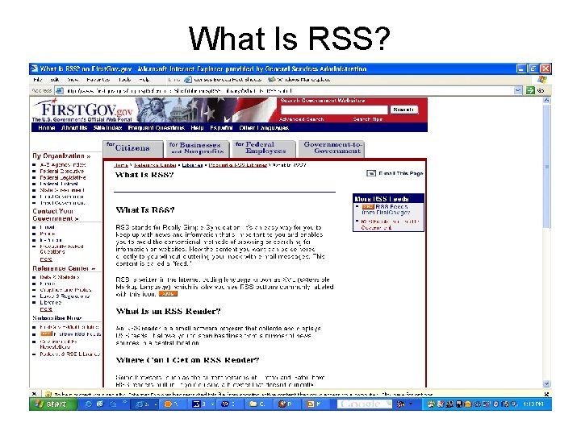Click the Google desktop search box in taskbar
The height and width of the screenshot is (435, 581).
[364, 404]
